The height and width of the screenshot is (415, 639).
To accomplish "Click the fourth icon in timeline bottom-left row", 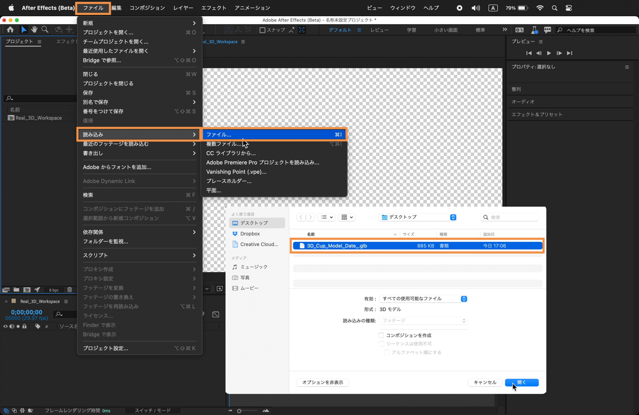I will [30, 410].
